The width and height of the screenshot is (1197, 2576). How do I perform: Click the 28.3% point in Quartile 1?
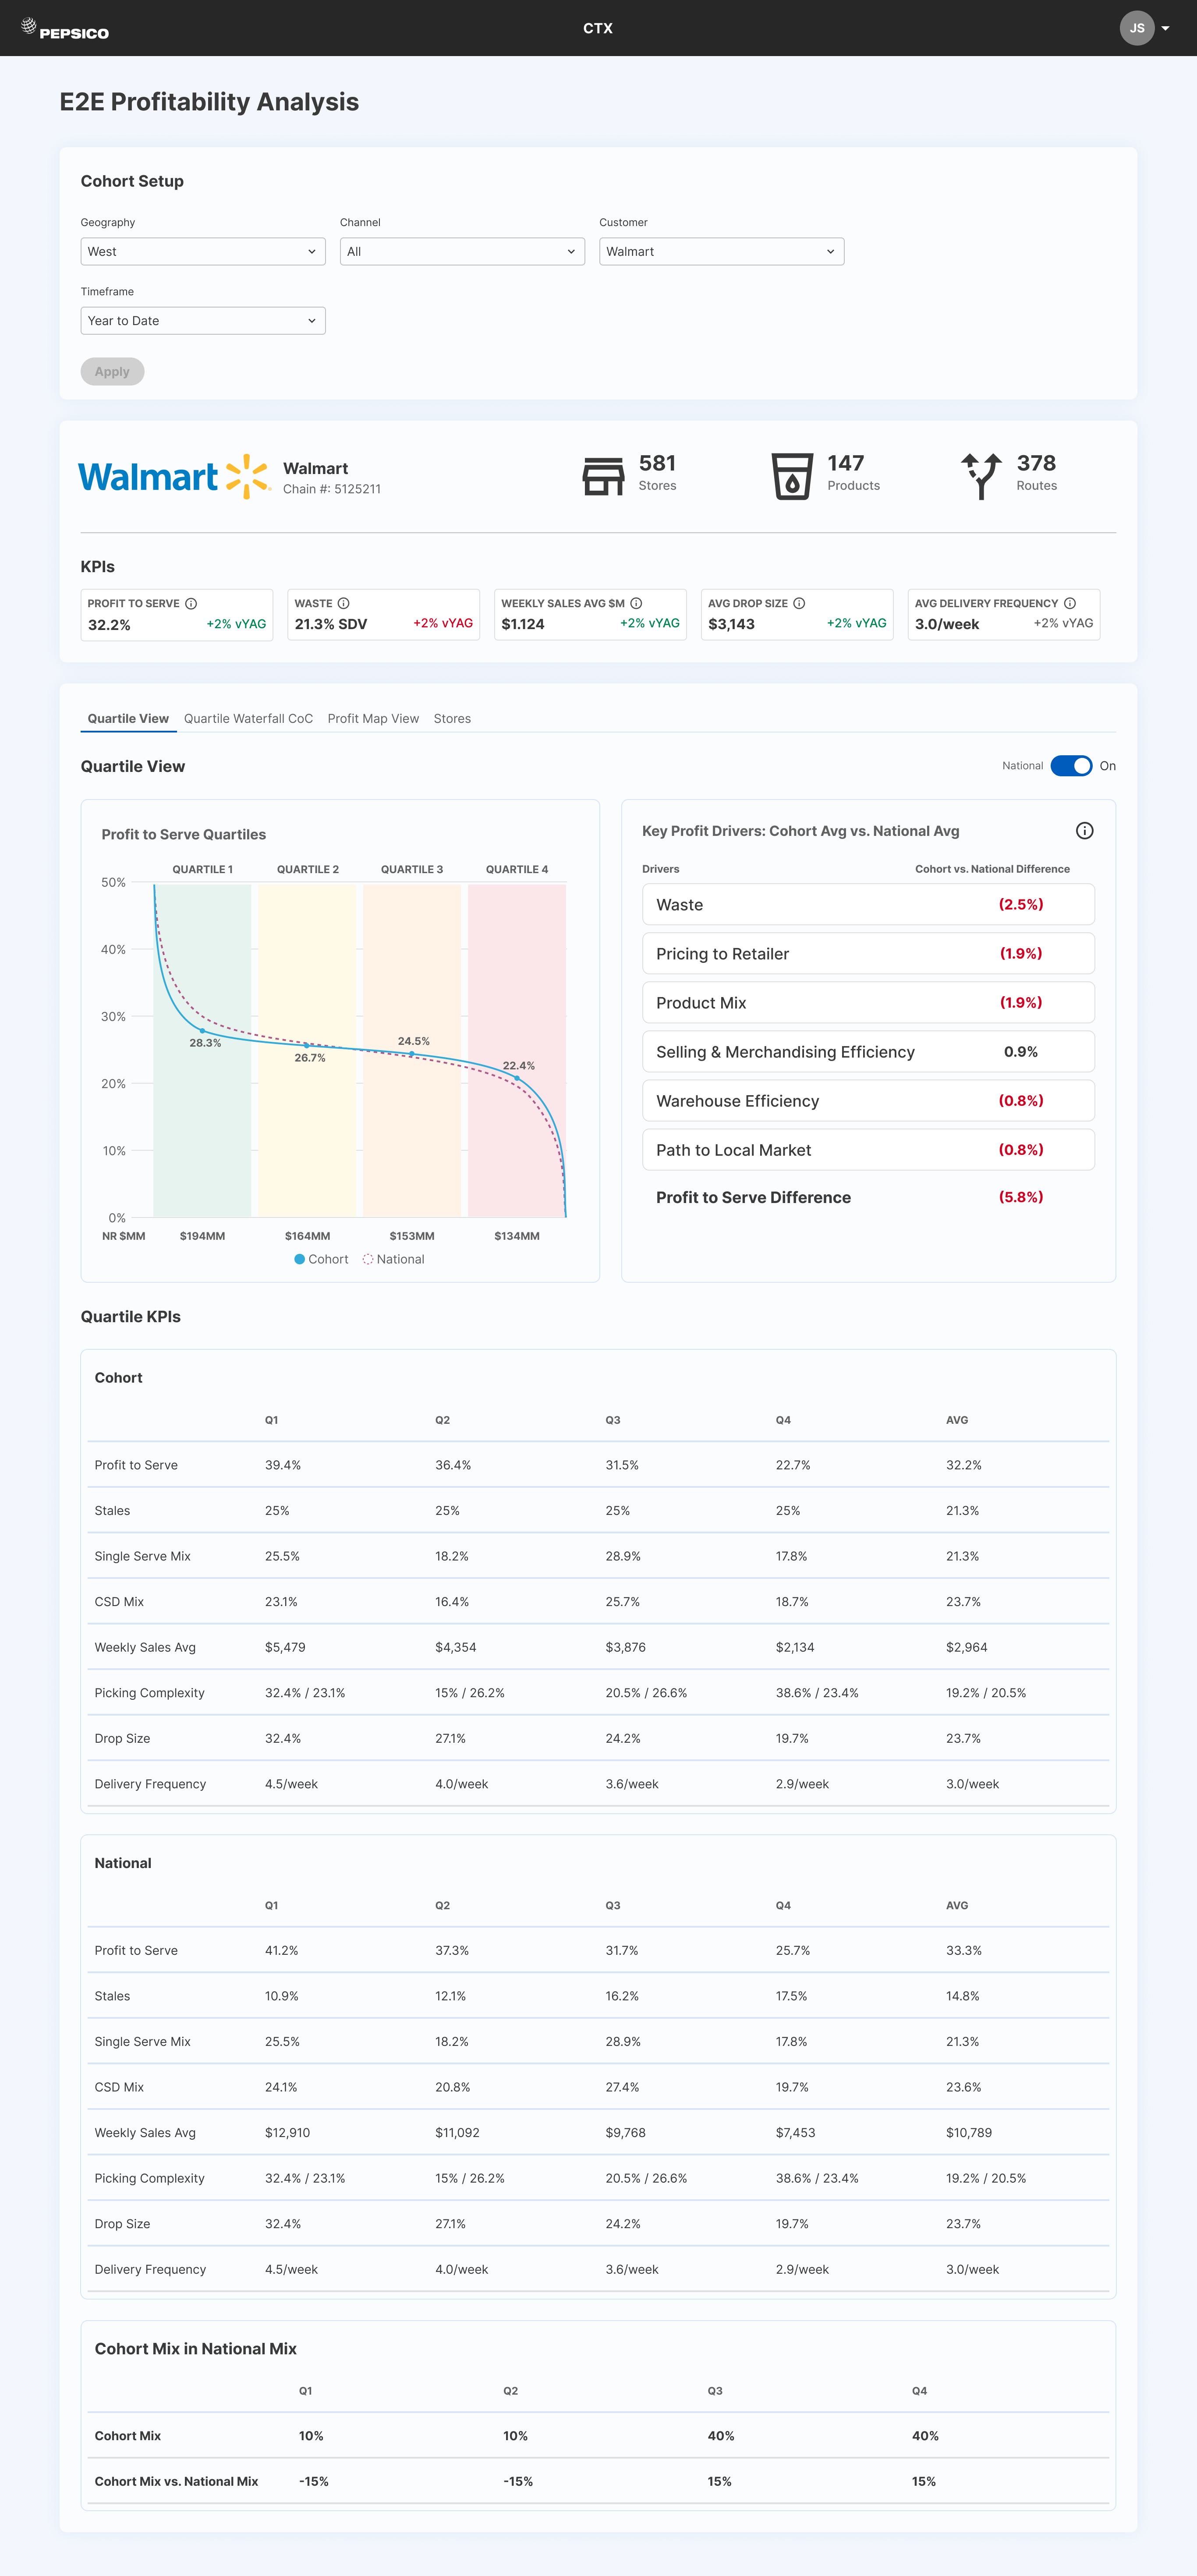(x=202, y=1030)
